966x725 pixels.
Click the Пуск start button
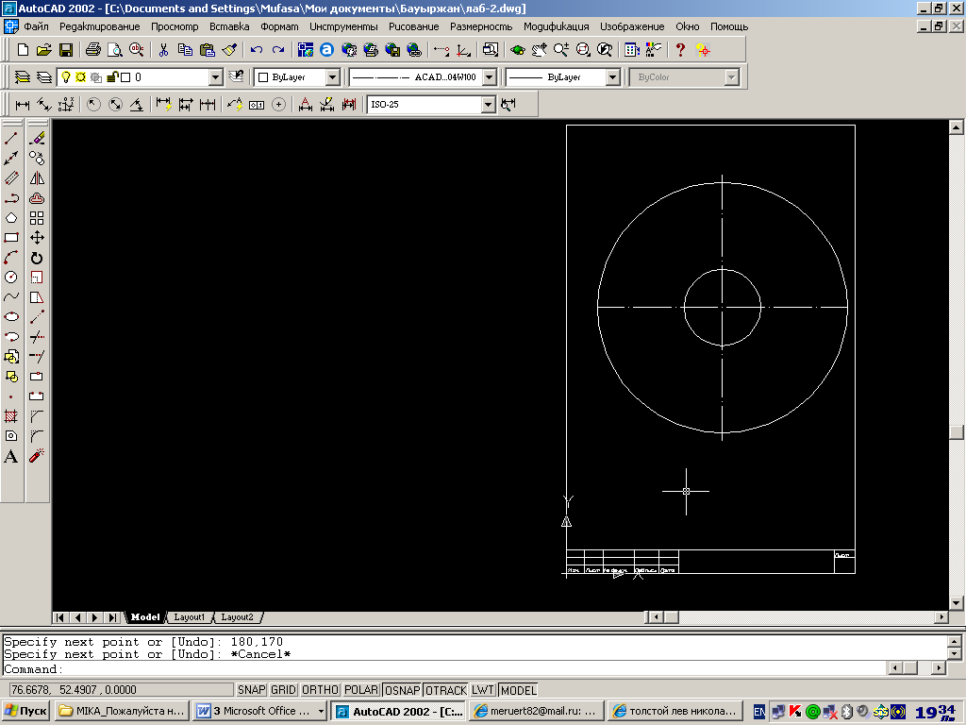pyautogui.click(x=25, y=711)
